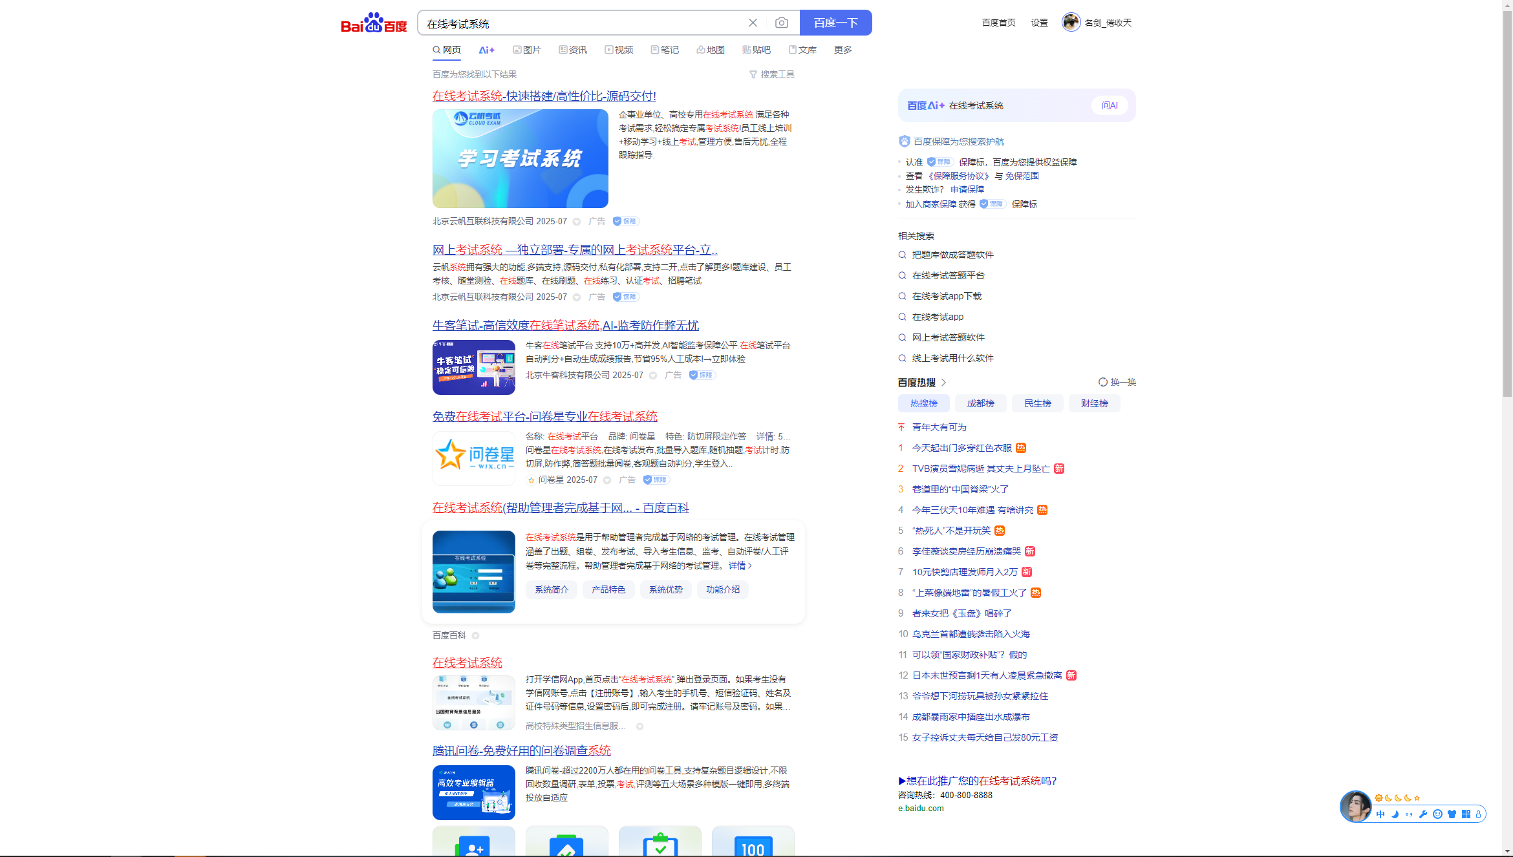This screenshot has width=1513, height=857.
Task: Click the camera image search icon
Action: coord(781,23)
